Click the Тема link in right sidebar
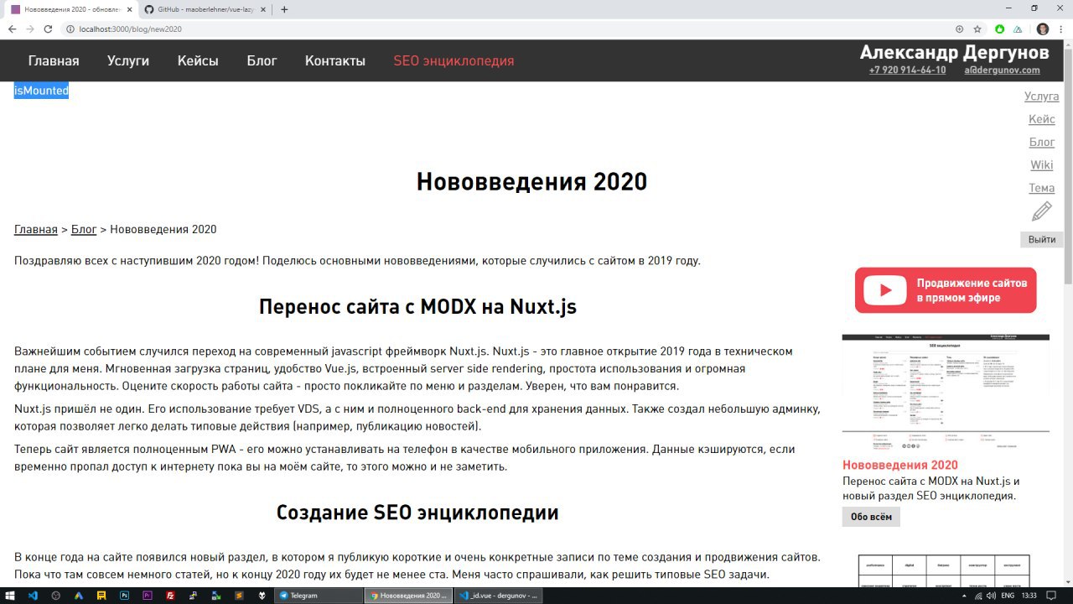The width and height of the screenshot is (1073, 604). (1042, 188)
